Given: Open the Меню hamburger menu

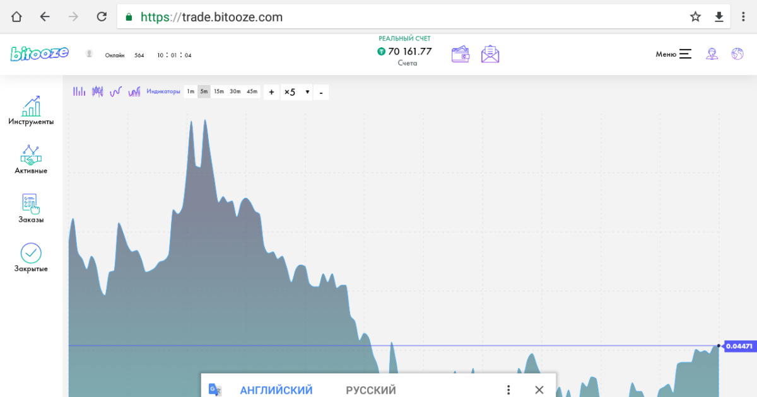Looking at the screenshot, I should tap(674, 54).
